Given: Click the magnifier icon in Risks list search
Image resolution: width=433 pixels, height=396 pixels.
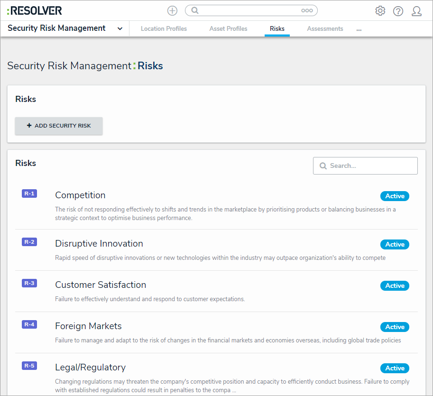Looking at the screenshot, I should pyautogui.click(x=323, y=166).
